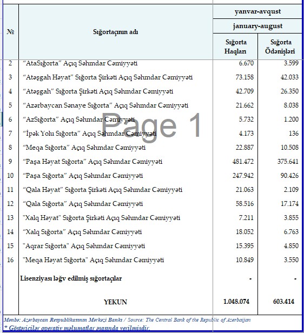This screenshot has width=304, height=333.
Task: Click the premium value 58.516
Action: (244, 204)
